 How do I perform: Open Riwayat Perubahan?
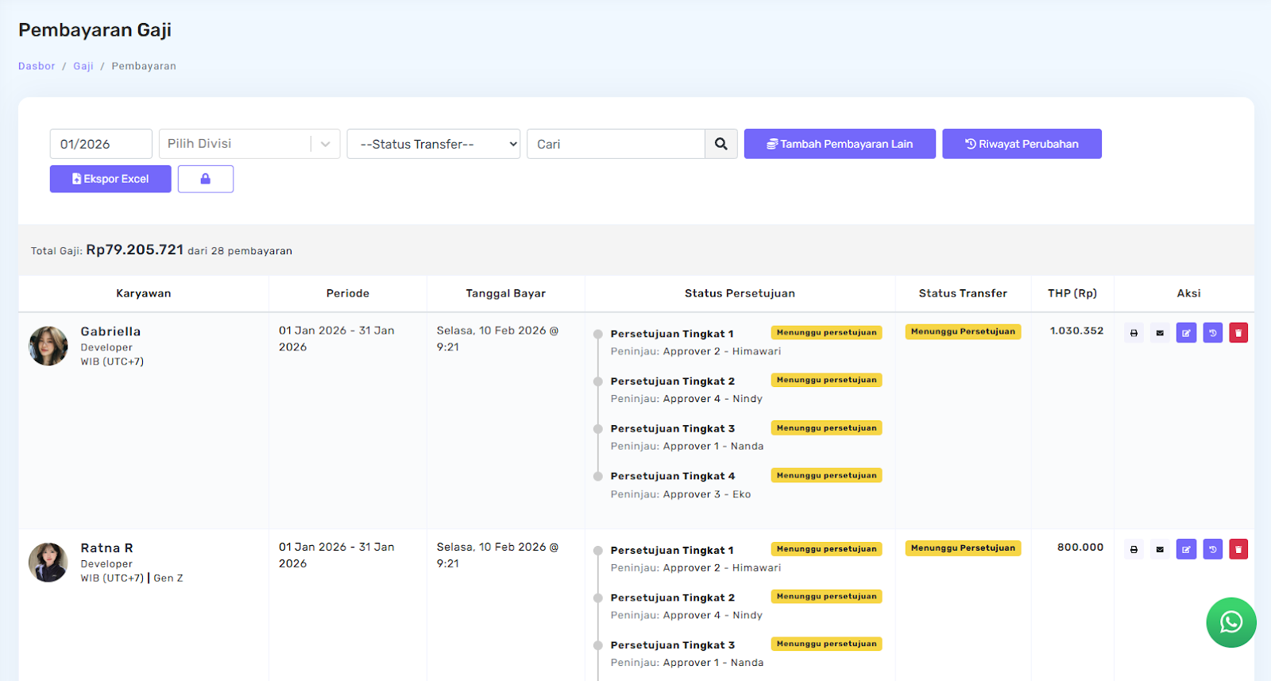(1022, 144)
